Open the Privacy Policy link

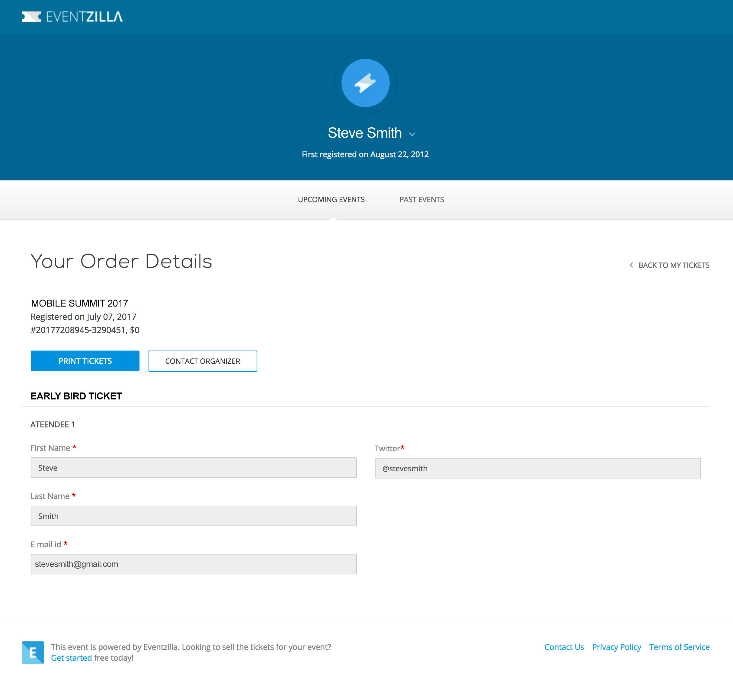click(x=616, y=647)
